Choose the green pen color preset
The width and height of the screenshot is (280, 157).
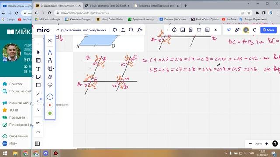point(50,113)
